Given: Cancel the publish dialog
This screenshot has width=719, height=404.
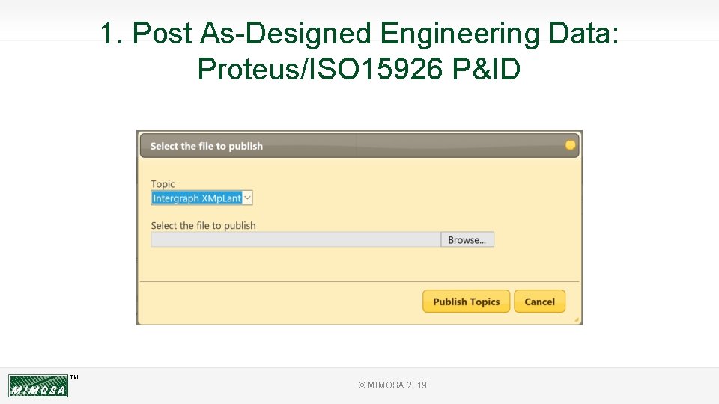Looking at the screenshot, I should (x=539, y=302).
